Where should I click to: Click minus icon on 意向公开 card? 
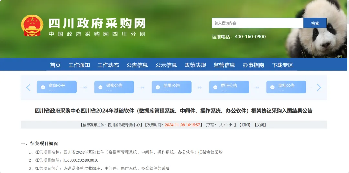43,87
